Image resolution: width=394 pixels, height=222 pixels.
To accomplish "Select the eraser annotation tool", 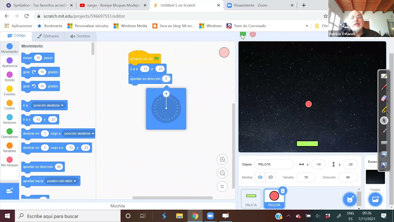I will (x=384, y=98).
